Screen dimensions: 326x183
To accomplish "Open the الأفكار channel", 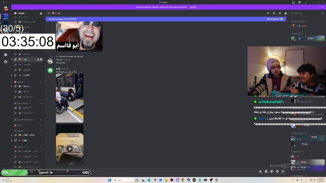I will [x=28, y=75].
